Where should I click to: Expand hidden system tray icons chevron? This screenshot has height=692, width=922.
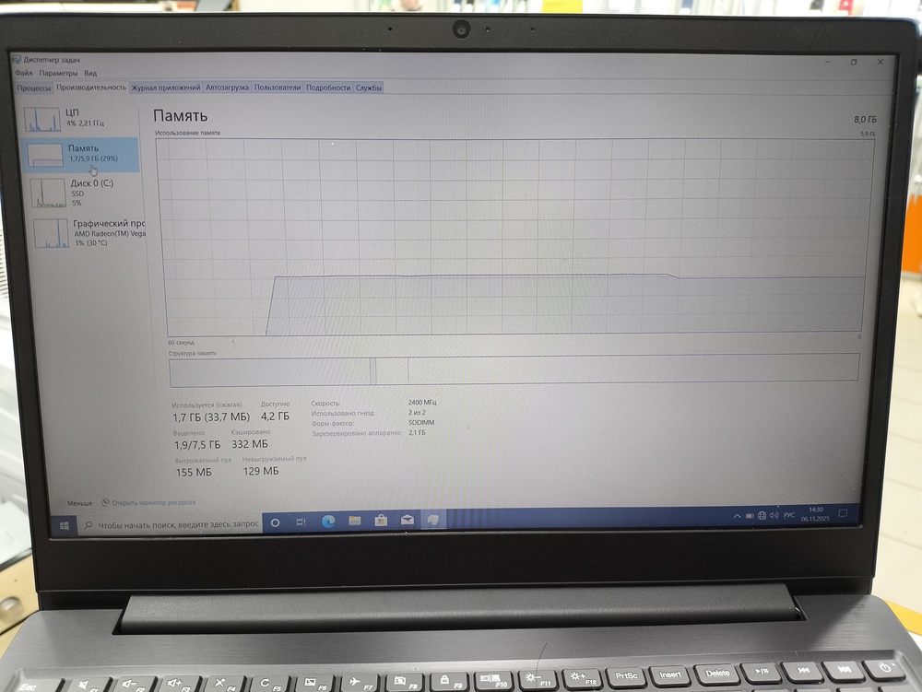[735, 517]
